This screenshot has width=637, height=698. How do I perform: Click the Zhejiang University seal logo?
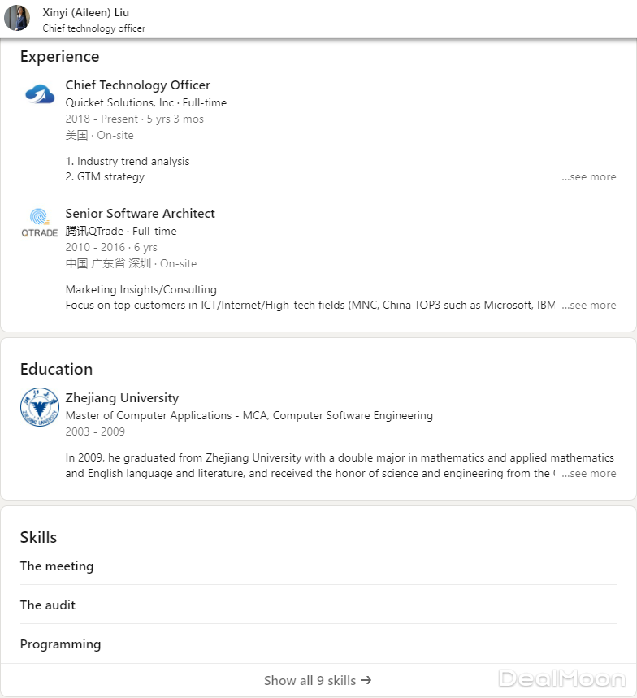[x=39, y=407]
